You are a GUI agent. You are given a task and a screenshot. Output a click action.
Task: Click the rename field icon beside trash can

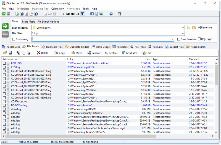click(x=50, y=14)
